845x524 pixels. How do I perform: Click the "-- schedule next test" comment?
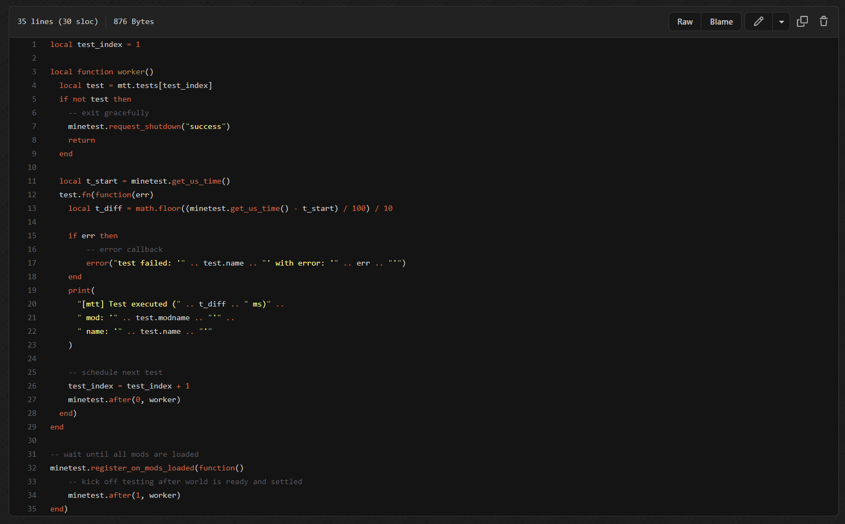pos(115,373)
